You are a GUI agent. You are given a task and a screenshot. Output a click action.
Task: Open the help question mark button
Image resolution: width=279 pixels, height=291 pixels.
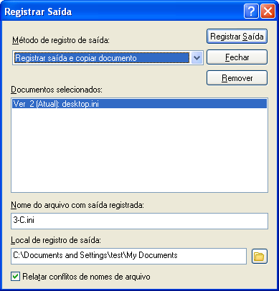pyautogui.click(x=251, y=11)
